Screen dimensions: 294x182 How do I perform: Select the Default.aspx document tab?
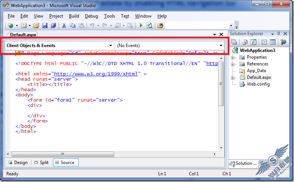click(x=23, y=34)
